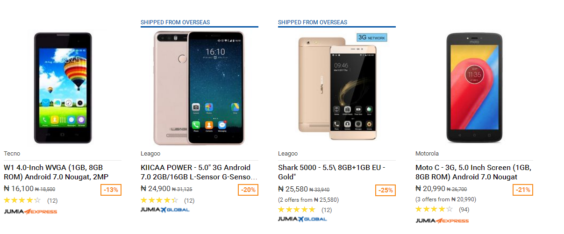
Task: Click the -25% discount badge
Action: [x=386, y=190]
